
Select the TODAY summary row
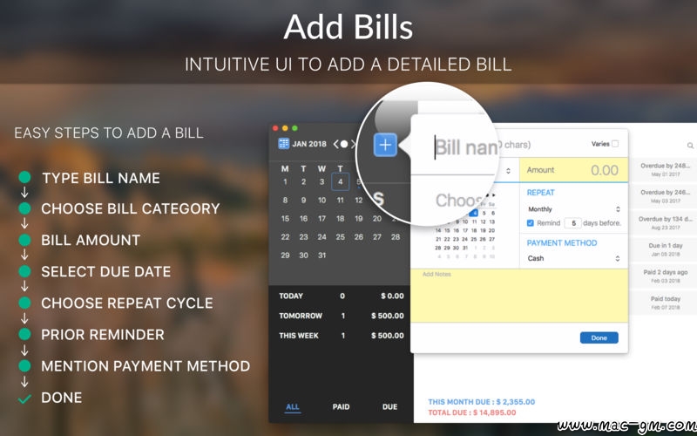tap(341, 296)
